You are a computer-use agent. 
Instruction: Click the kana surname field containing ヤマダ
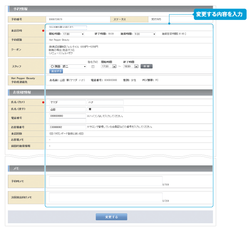click(67, 102)
